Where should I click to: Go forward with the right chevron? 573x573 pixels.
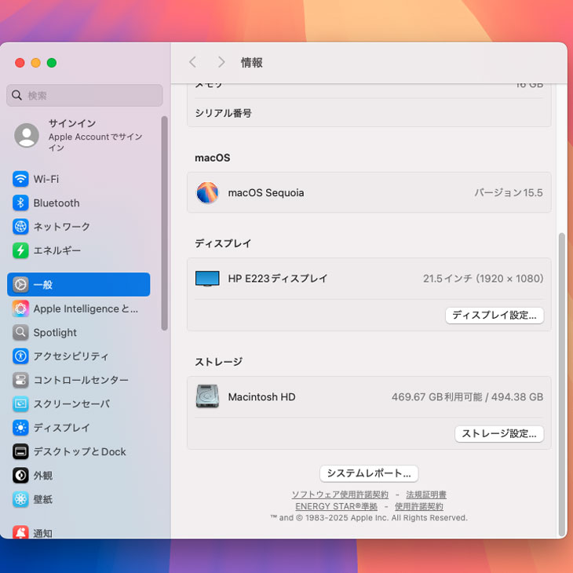click(x=221, y=62)
